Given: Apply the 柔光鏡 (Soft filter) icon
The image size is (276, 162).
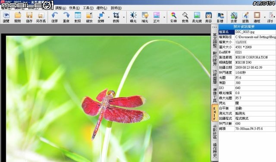Looking at the screenshot, I should pos(197,17).
